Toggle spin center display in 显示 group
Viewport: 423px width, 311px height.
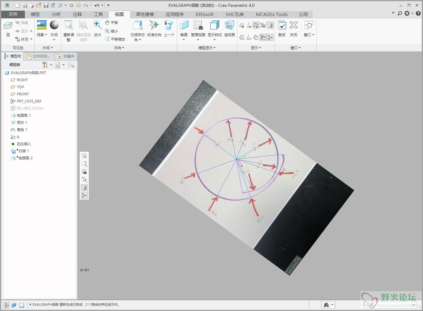pos(270,37)
